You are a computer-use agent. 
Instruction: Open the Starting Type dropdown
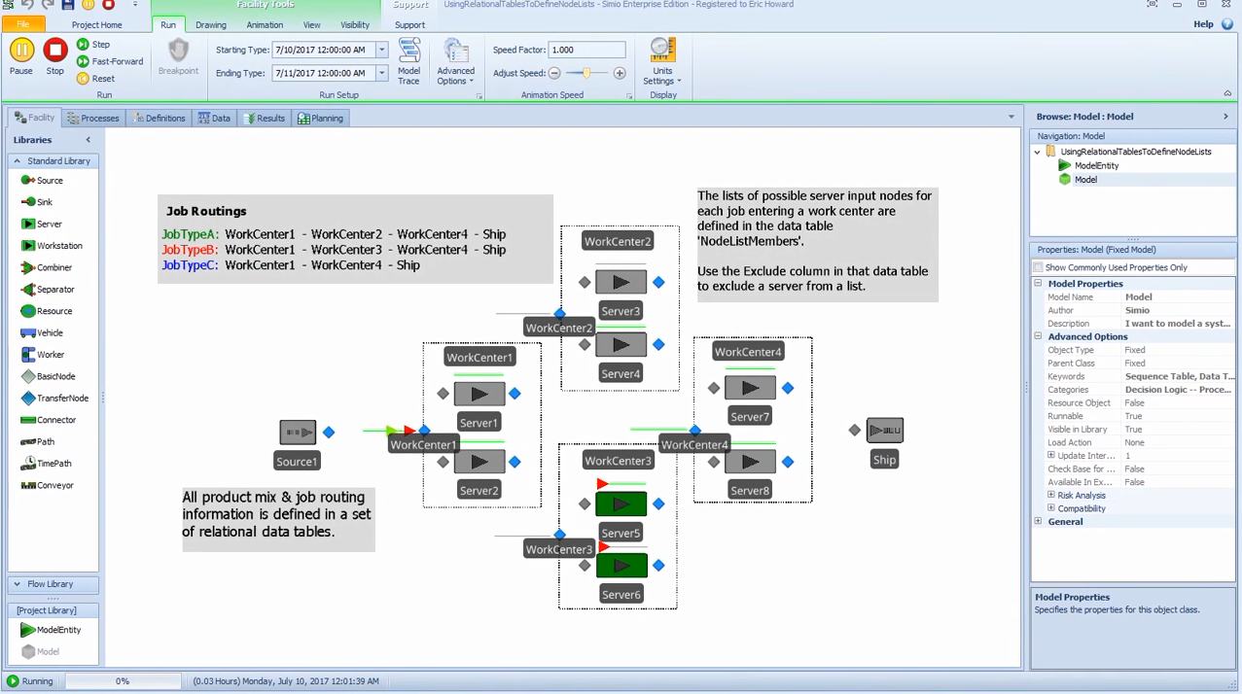pos(382,50)
